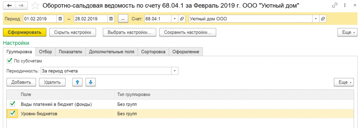
Task: Expand the organization Уютный дом ООО dropdown
Action: tap(316, 19)
